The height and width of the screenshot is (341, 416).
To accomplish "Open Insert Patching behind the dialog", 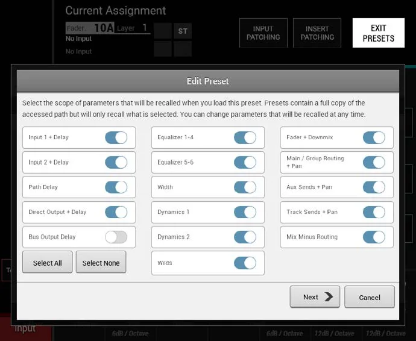I will [x=317, y=33].
